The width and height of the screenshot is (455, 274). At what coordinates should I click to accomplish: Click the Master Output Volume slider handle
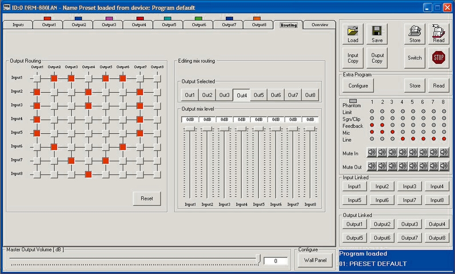pos(258,259)
